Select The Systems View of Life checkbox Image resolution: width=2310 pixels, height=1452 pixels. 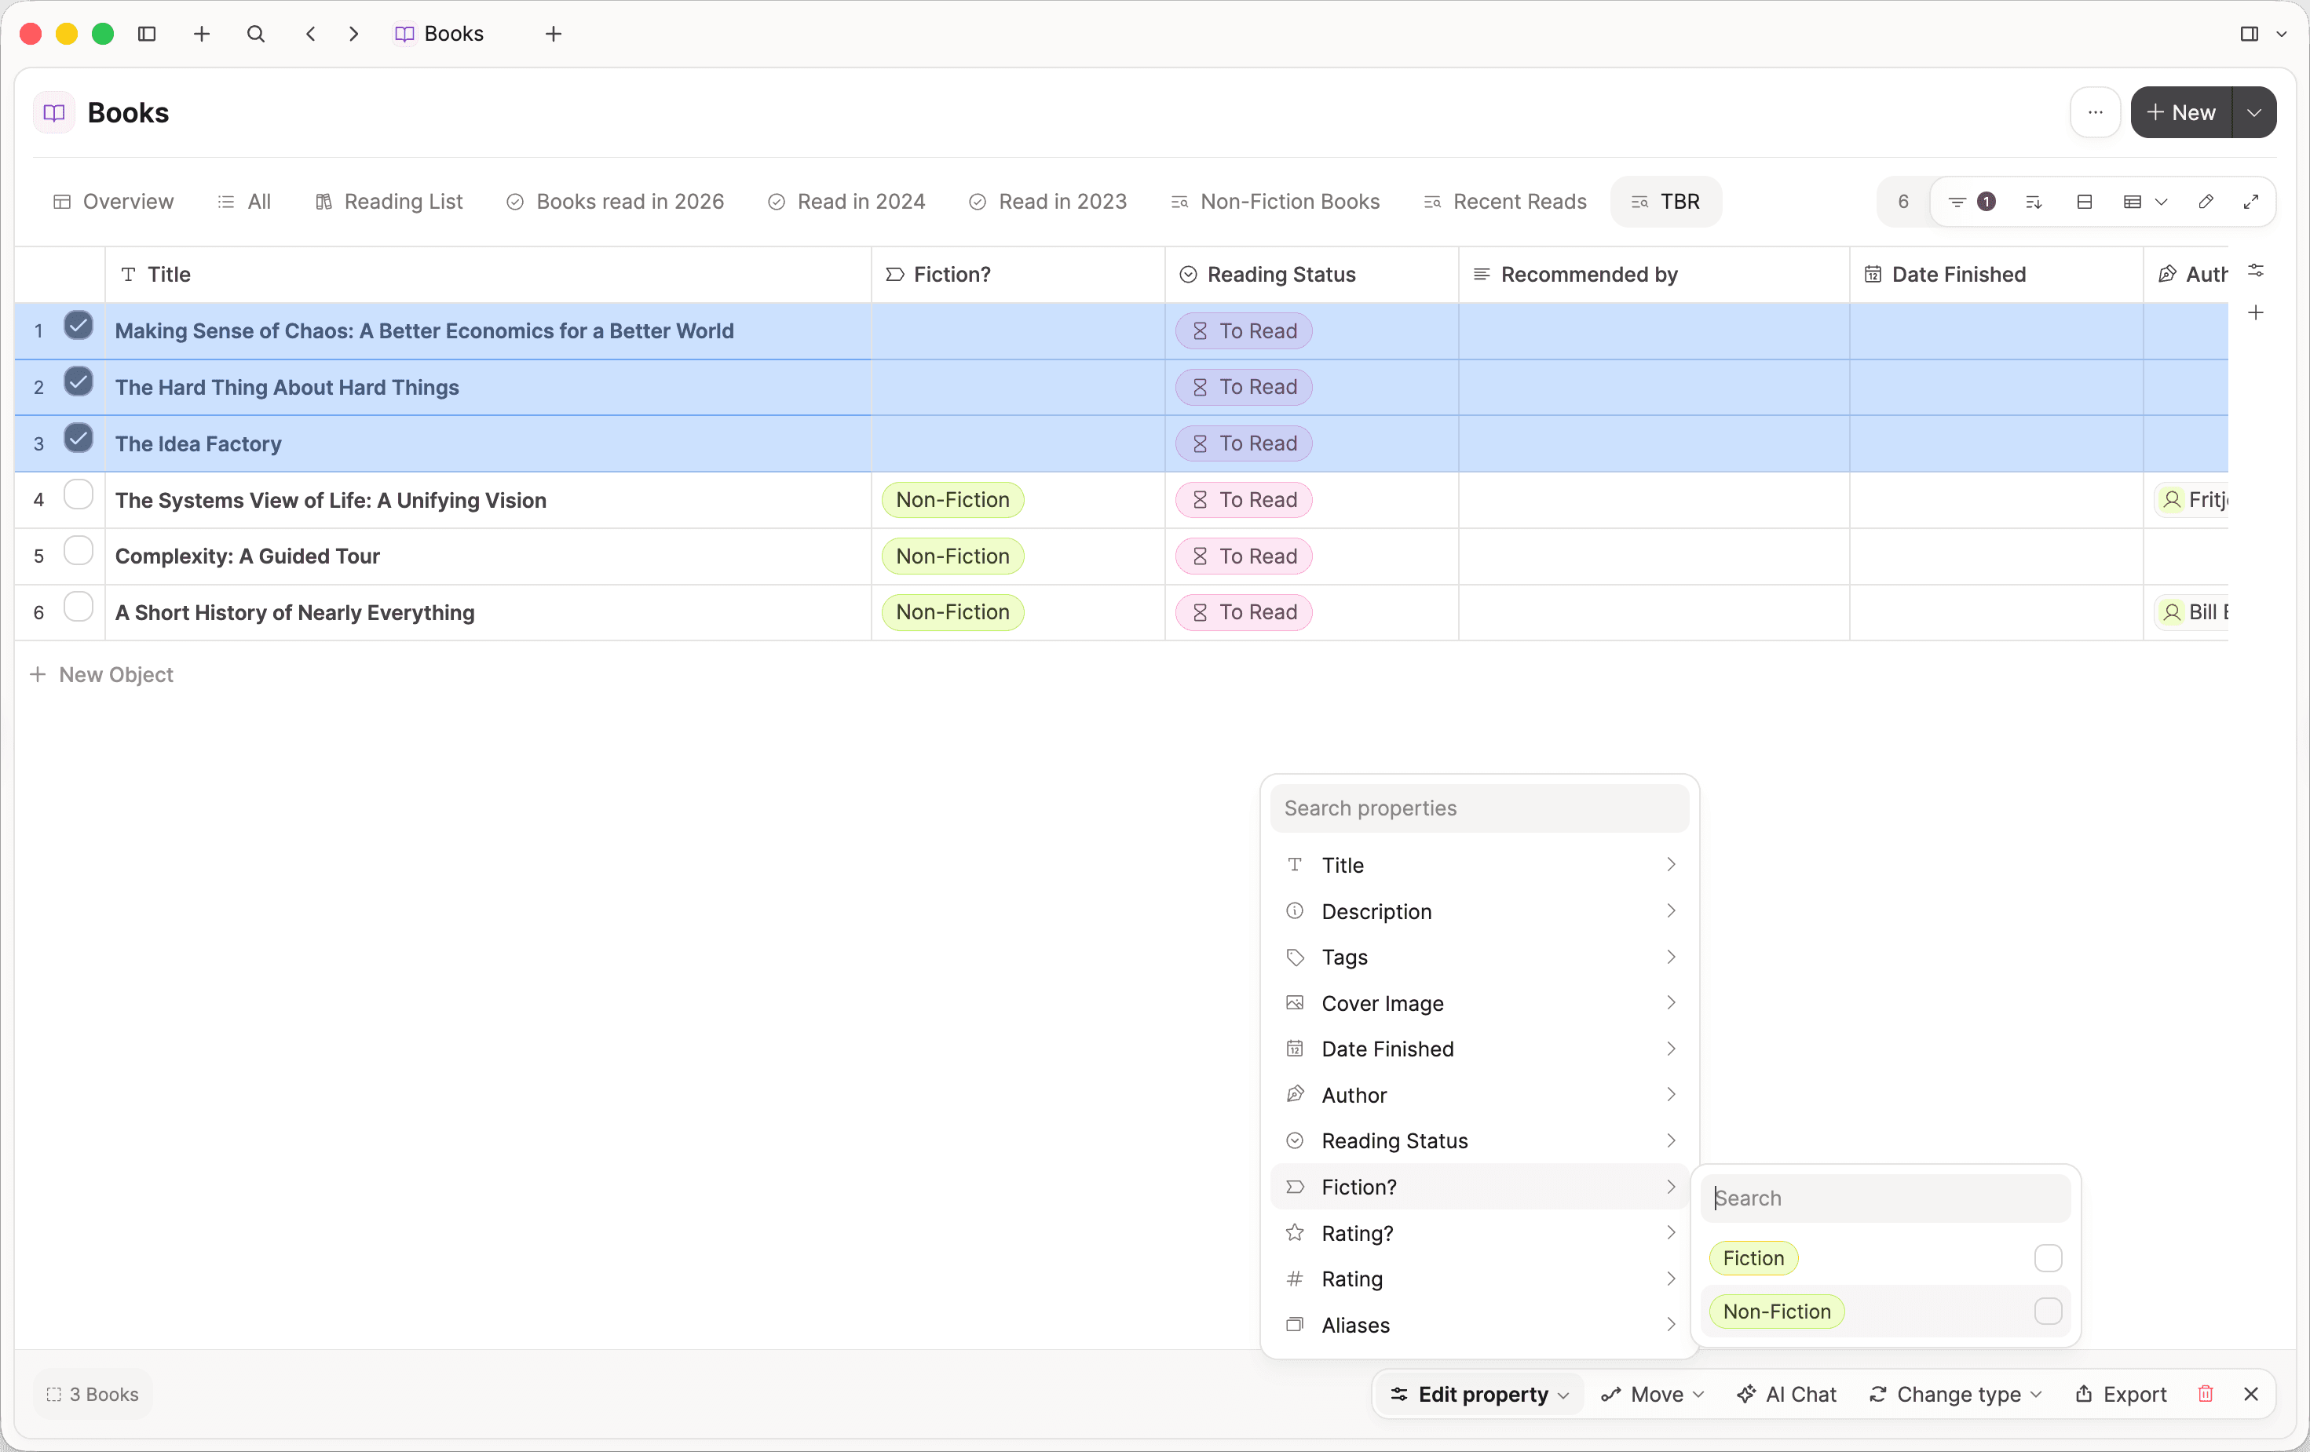[78, 495]
